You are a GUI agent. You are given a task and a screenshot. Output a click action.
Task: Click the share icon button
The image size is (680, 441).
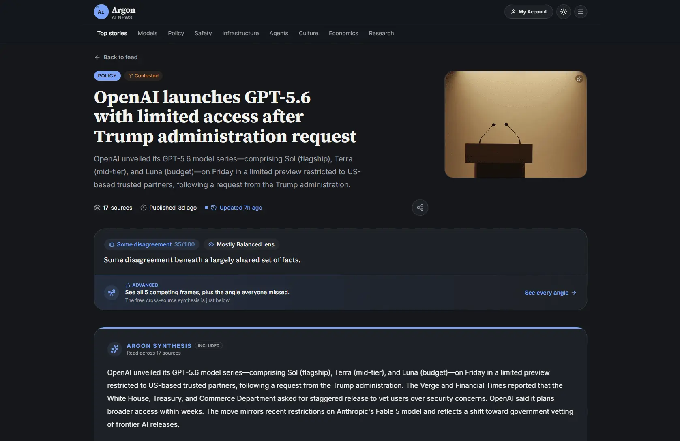coord(420,208)
